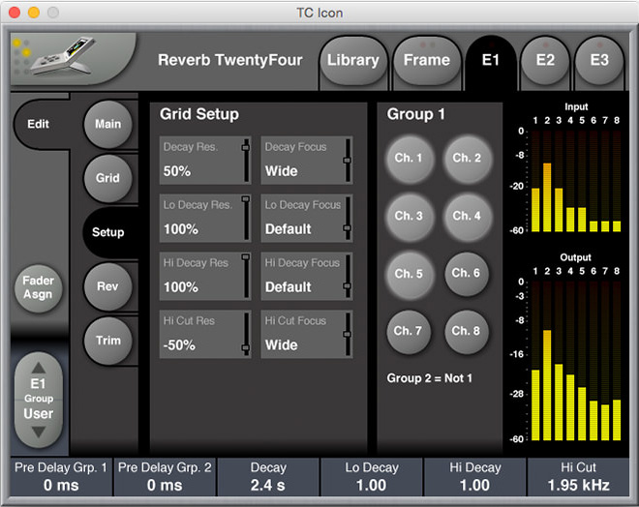Step E1 Group selector down arrow
639x507 pixels.
pos(39,432)
